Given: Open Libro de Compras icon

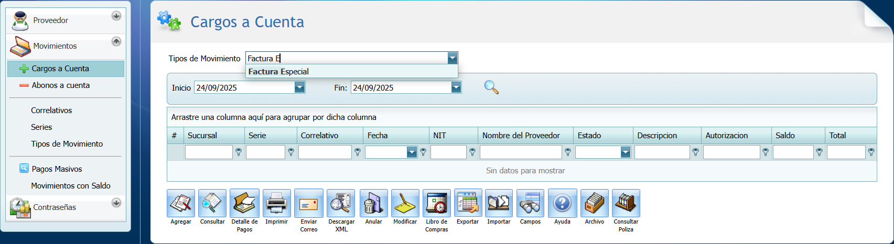Looking at the screenshot, I should point(436,203).
